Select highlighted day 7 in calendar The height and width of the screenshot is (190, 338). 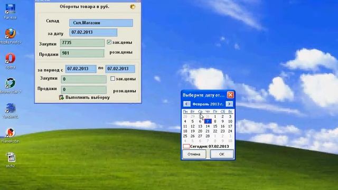208,121
